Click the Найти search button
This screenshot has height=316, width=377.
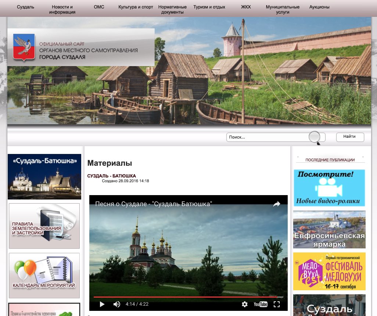(350, 137)
